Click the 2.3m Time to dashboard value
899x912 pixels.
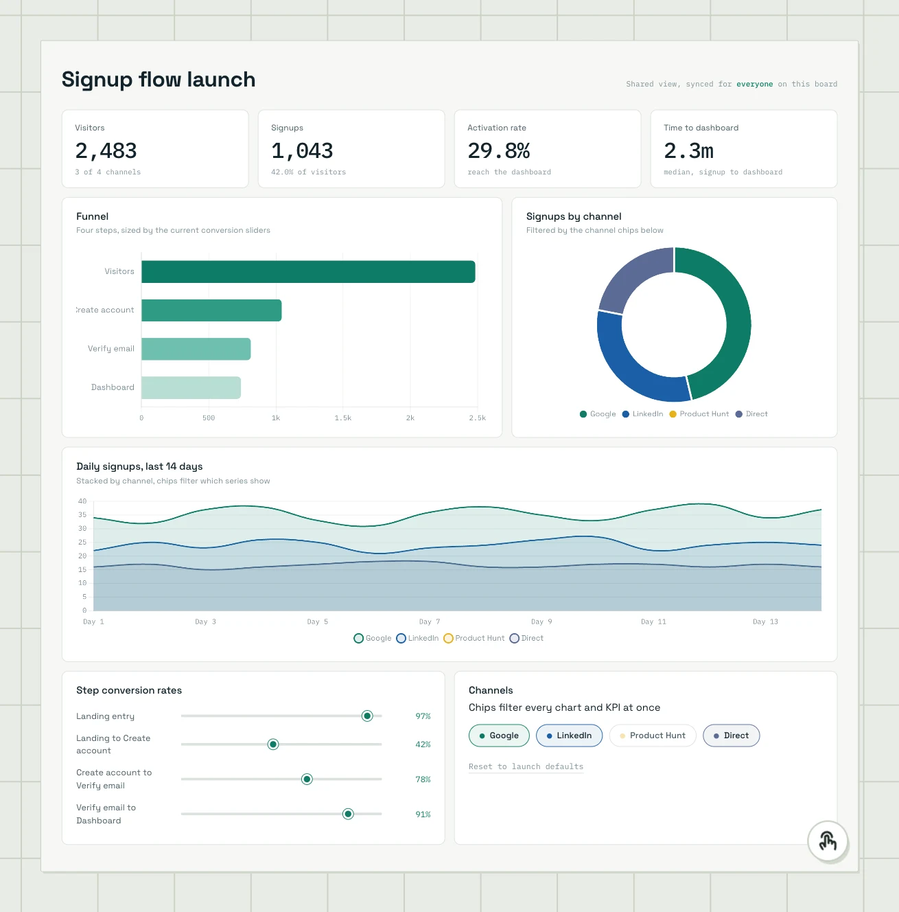pos(688,150)
